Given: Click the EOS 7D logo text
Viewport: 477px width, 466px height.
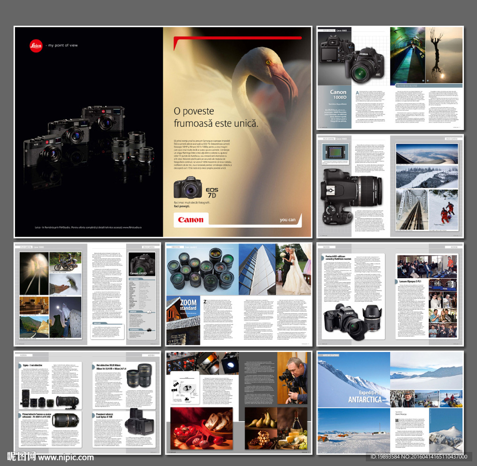Looking at the screenshot, I should click(212, 192).
